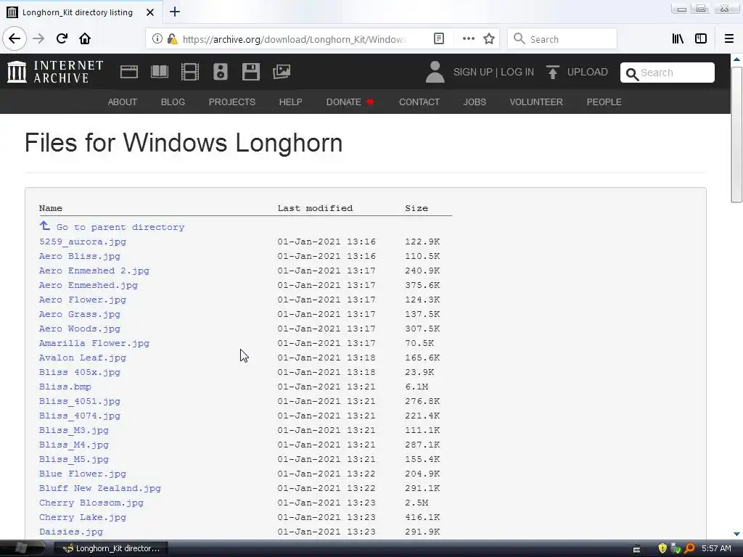Click the user avatar icon
This screenshot has height=557, width=743.
pos(435,72)
